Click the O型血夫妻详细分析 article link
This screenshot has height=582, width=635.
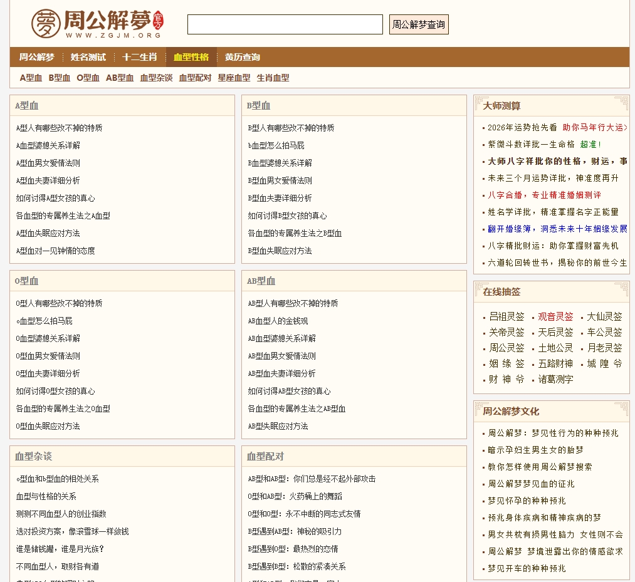coord(48,373)
